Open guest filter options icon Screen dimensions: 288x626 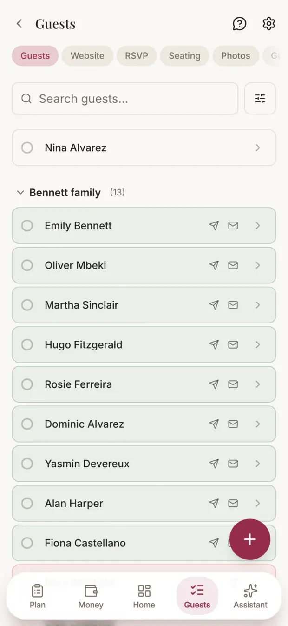tap(260, 98)
